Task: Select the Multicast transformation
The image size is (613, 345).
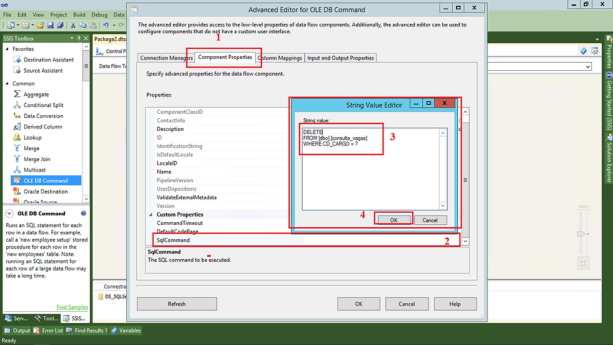Action: click(x=34, y=170)
